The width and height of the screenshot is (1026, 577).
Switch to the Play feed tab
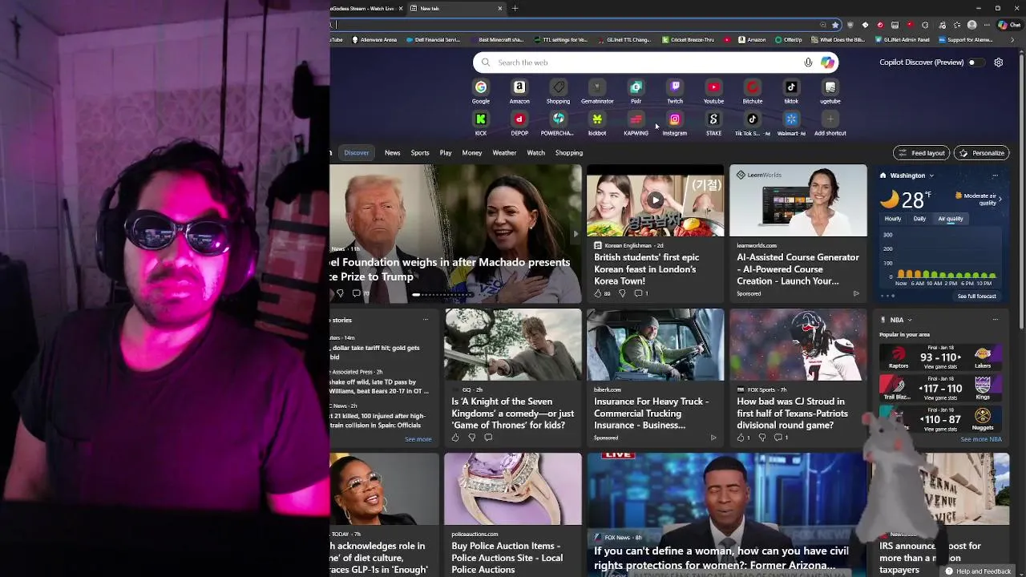pos(446,152)
